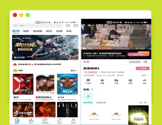The width and height of the screenshot is (162, 125).
Task: Tap the back arrow in the video player
Action: tap(84, 25)
